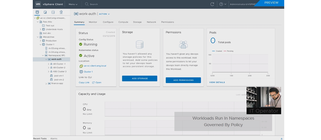The width and height of the screenshot is (321, 140).
Task: Go to the Network tab
Action: click(x=151, y=22)
